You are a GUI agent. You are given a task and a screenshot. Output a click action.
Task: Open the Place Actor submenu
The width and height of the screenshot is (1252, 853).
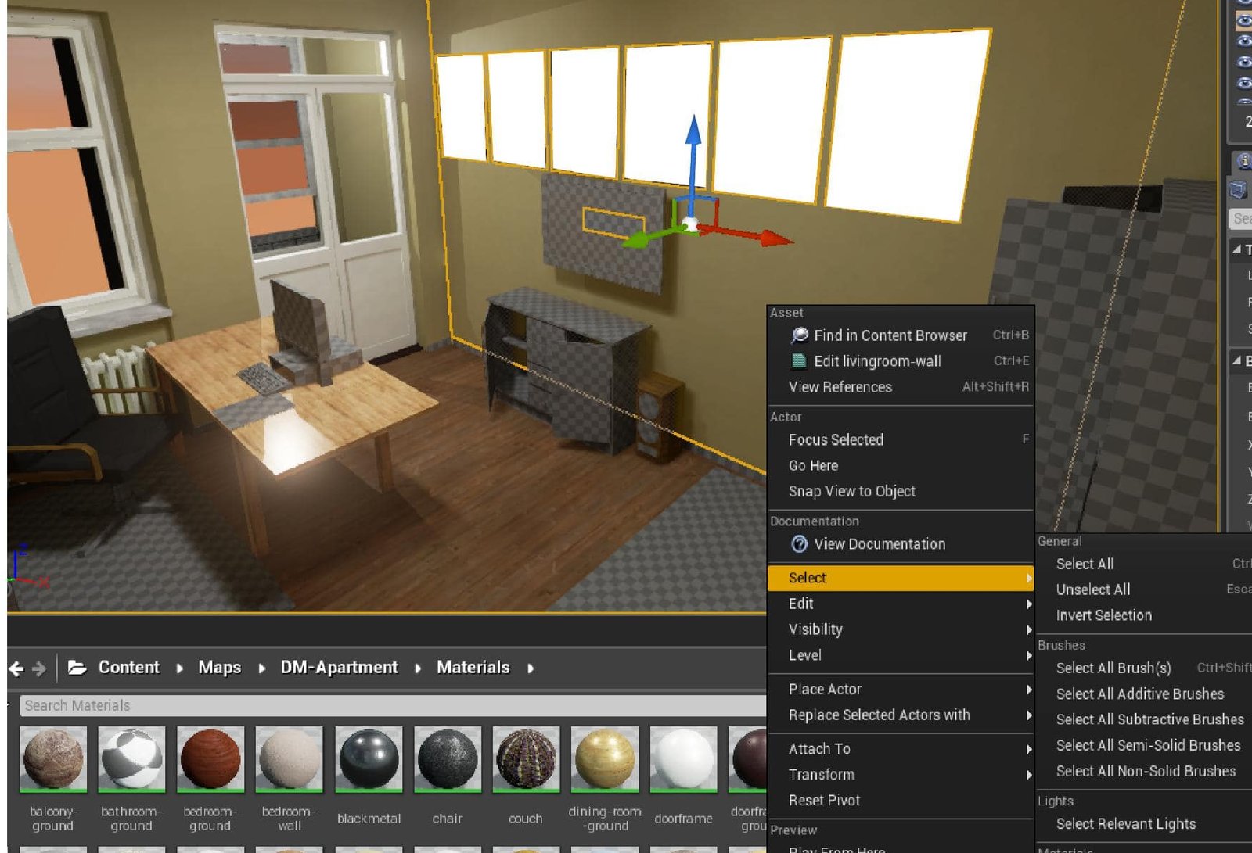coord(901,689)
